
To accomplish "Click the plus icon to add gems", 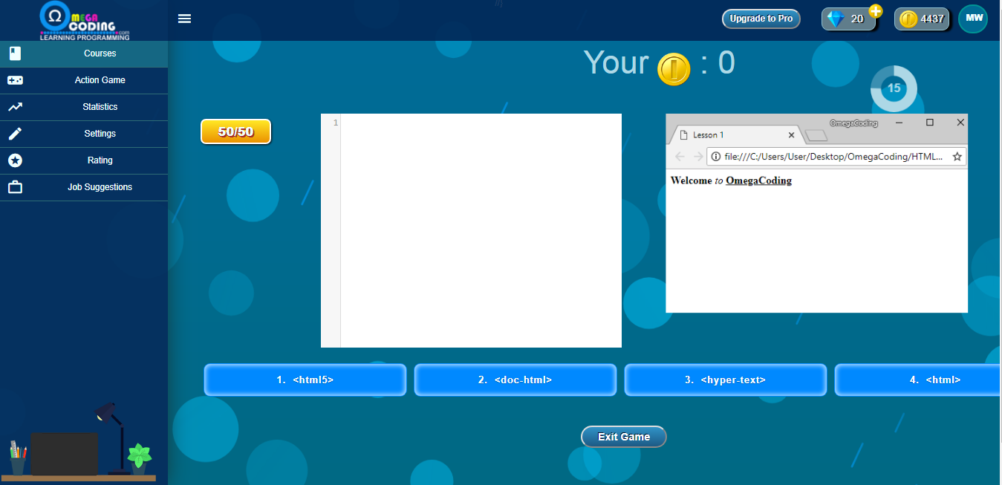I will (876, 11).
